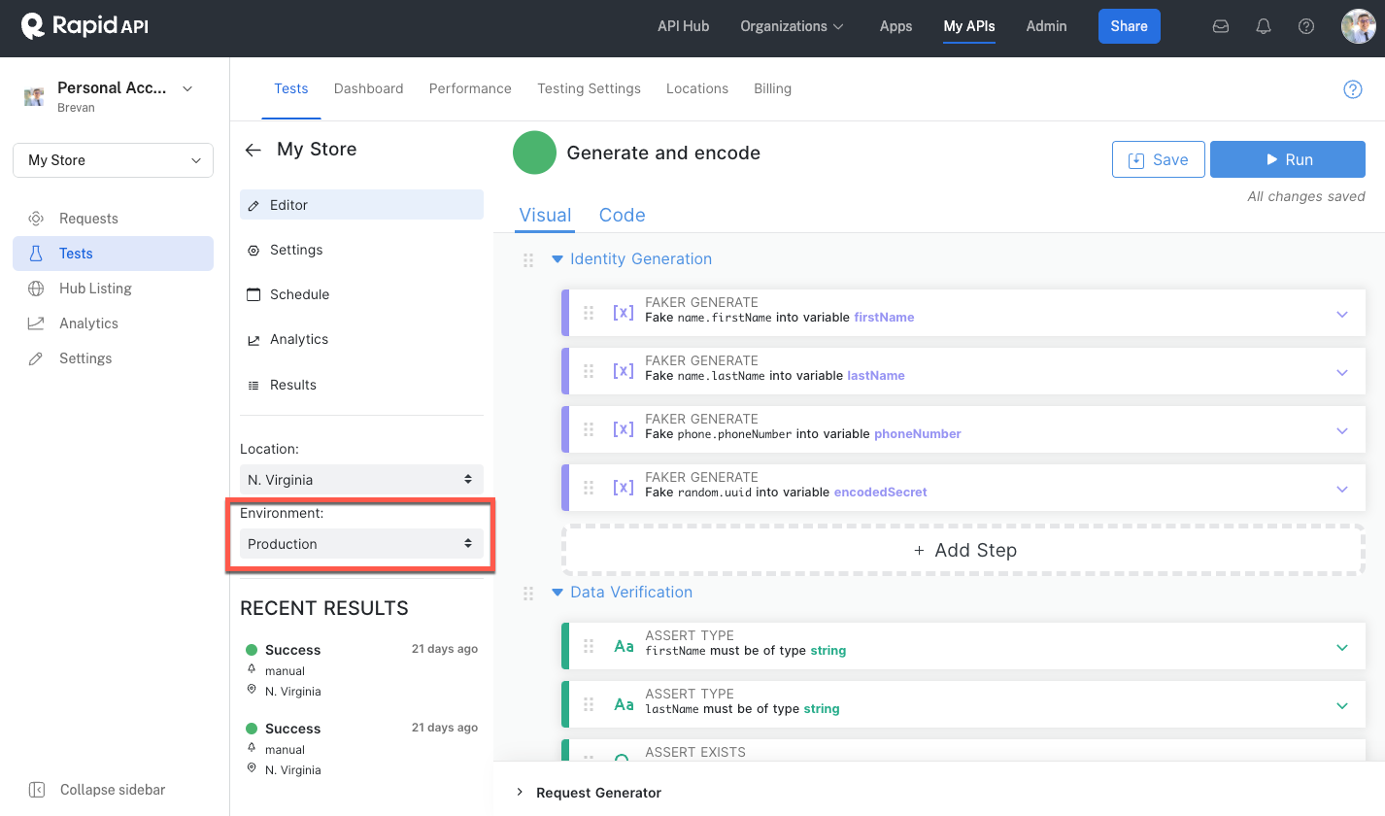Switch to the Billing tab
The width and height of the screenshot is (1385, 816).
pyautogui.click(x=772, y=88)
